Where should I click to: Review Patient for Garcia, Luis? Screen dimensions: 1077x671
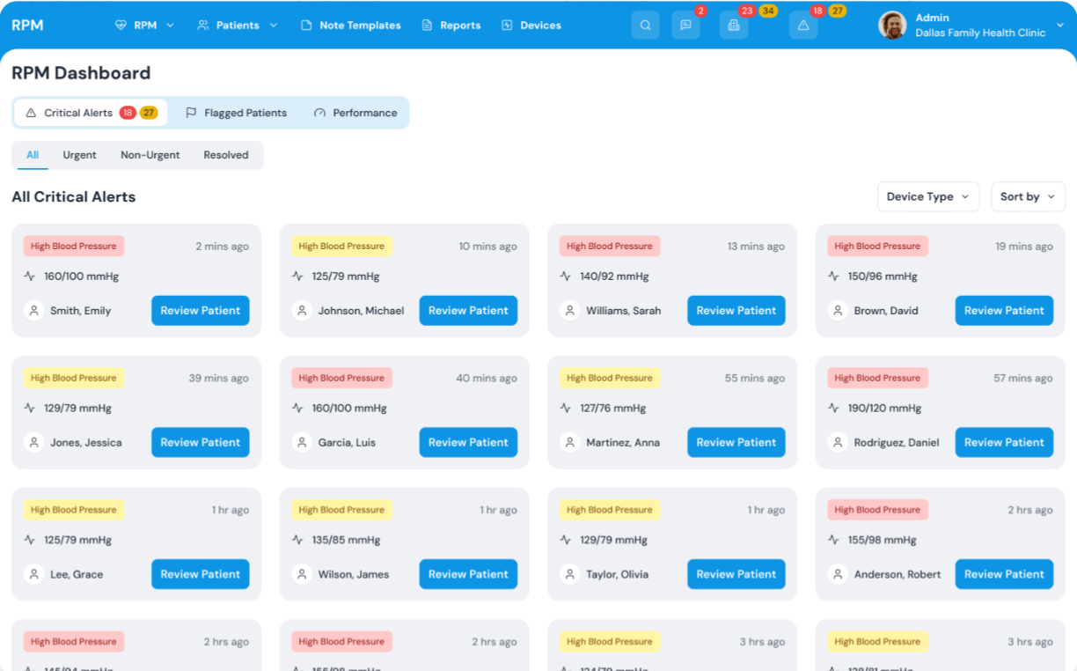(468, 443)
